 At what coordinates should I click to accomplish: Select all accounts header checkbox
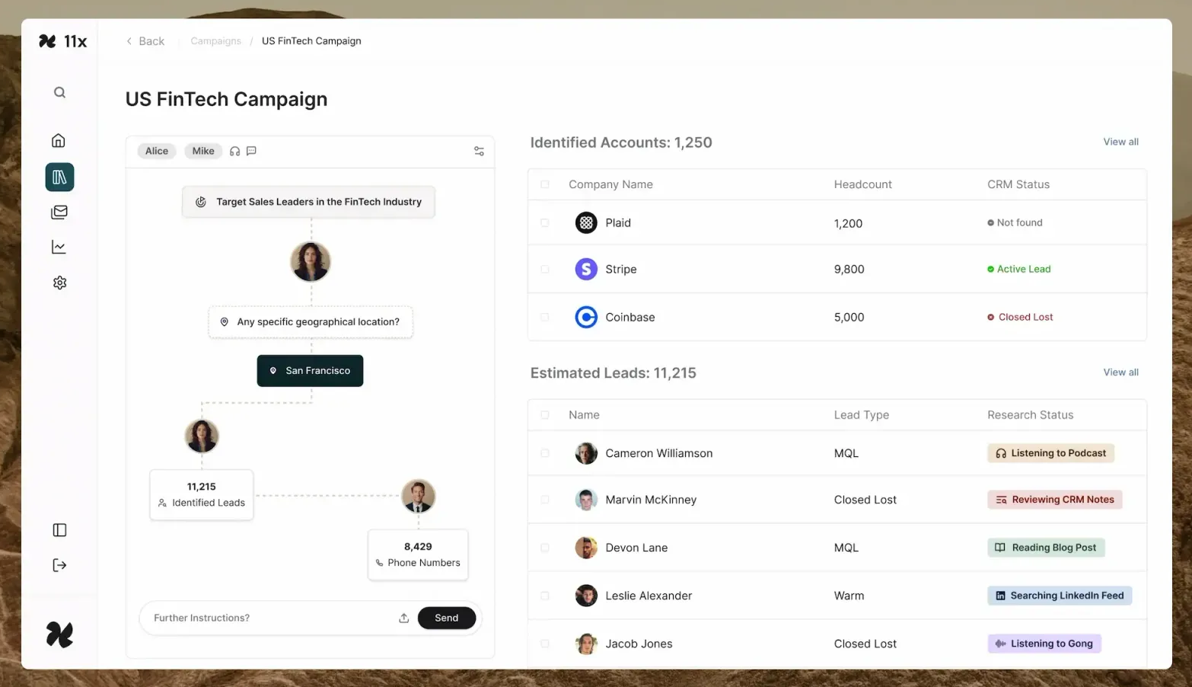(x=544, y=184)
